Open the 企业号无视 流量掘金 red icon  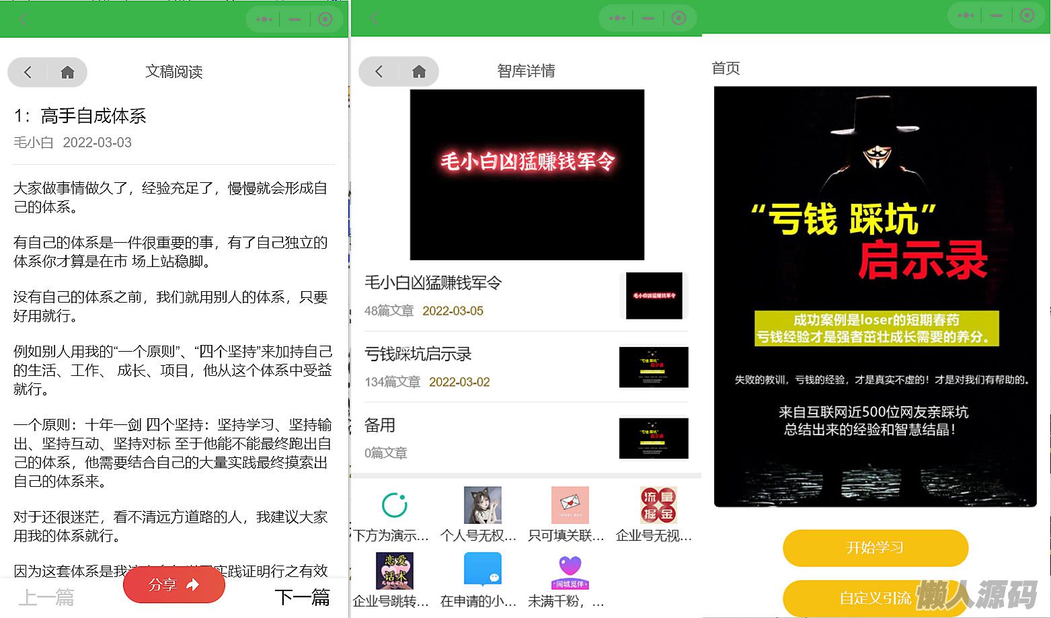pos(658,505)
